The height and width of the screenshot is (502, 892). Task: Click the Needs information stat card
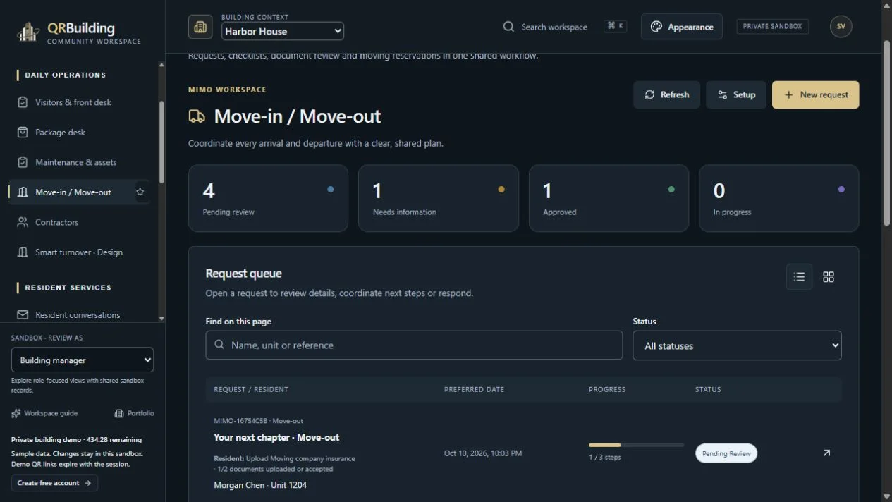[x=438, y=198]
